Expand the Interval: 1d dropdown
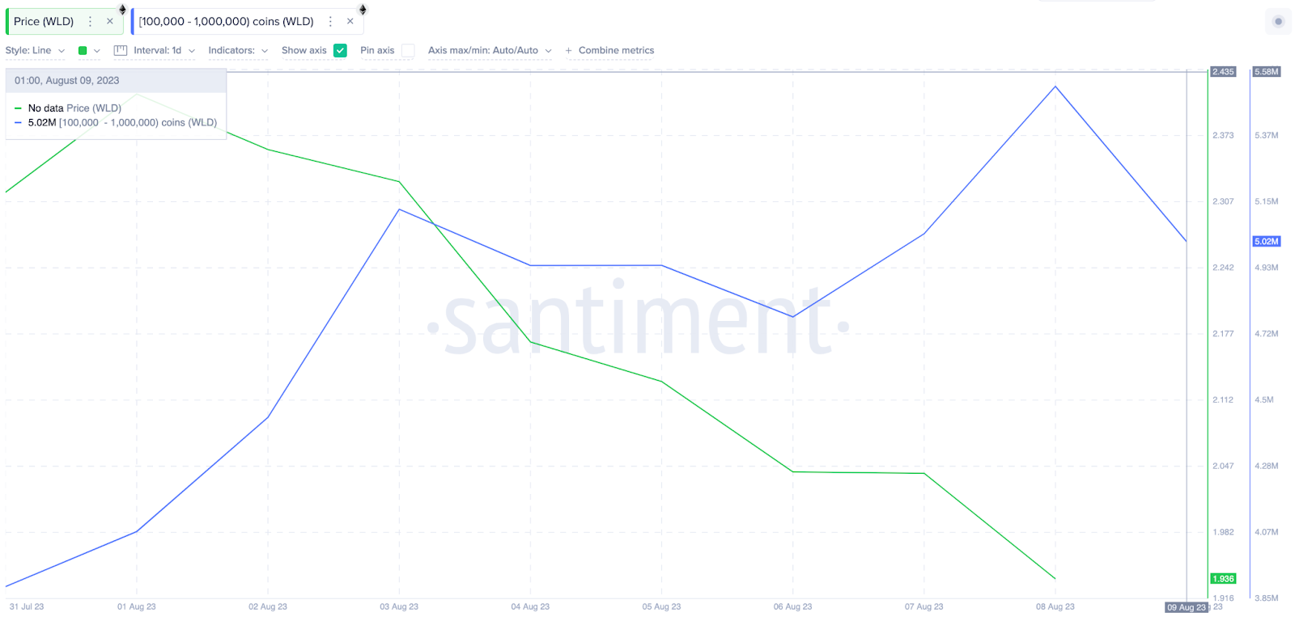This screenshot has width=1295, height=621. (164, 50)
